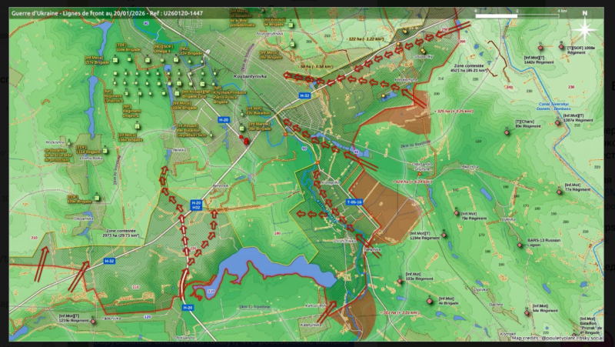Screen dimensions: 615x347
Task: Click the 4e Brigade red marker
Action: click(430, 301)
